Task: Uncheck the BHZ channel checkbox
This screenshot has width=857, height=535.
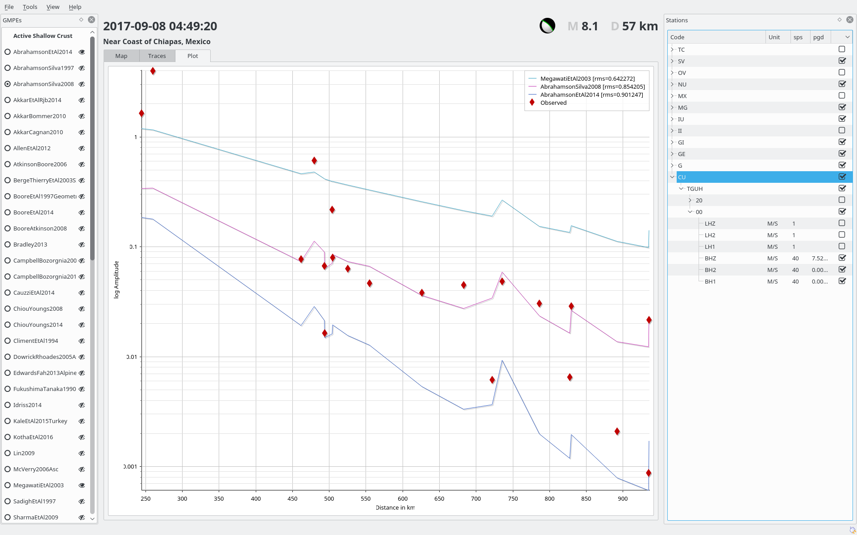Action: pos(842,258)
